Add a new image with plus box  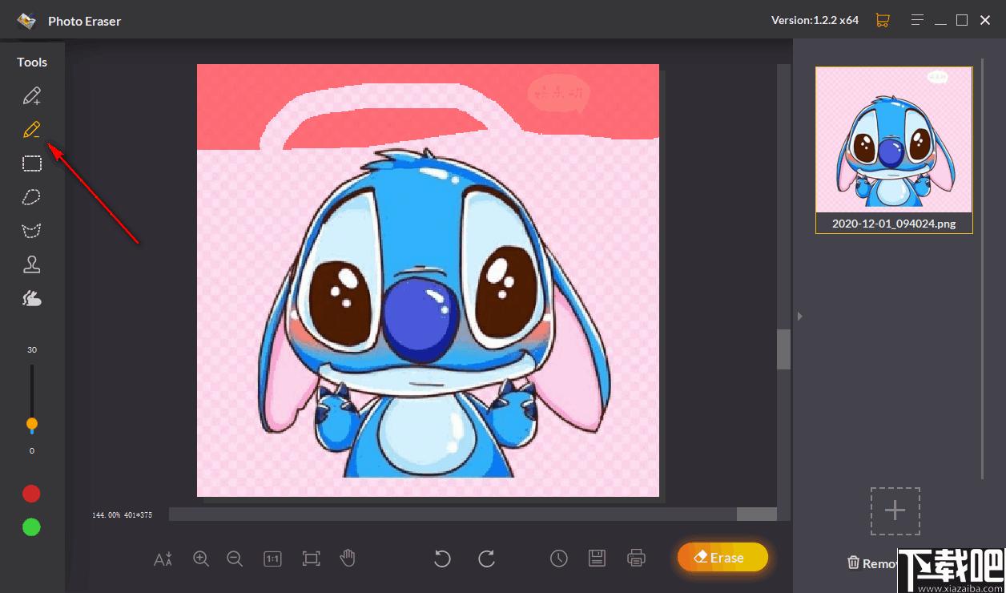(895, 511)
